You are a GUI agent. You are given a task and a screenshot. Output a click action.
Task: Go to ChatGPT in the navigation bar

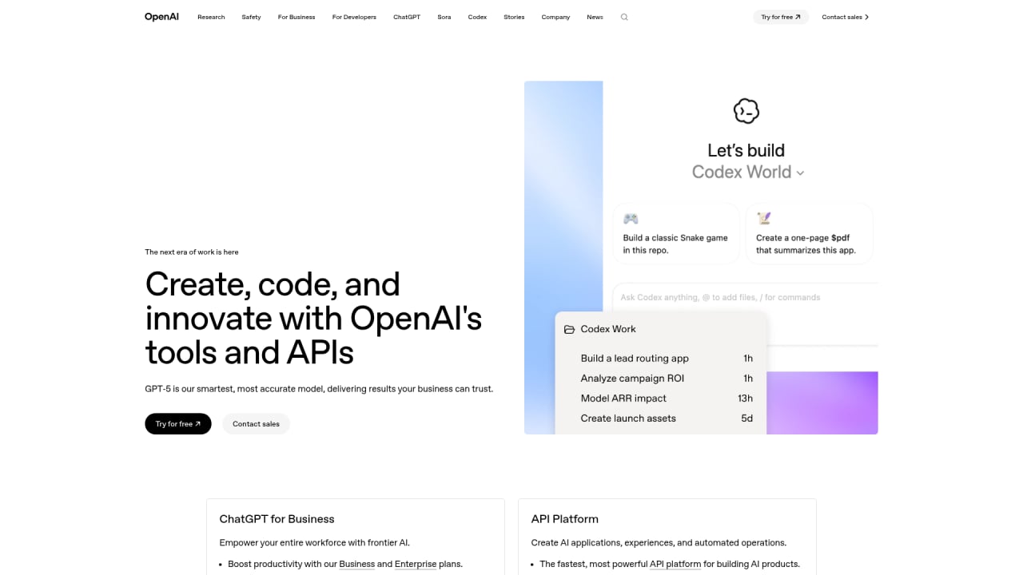(407, 17)
